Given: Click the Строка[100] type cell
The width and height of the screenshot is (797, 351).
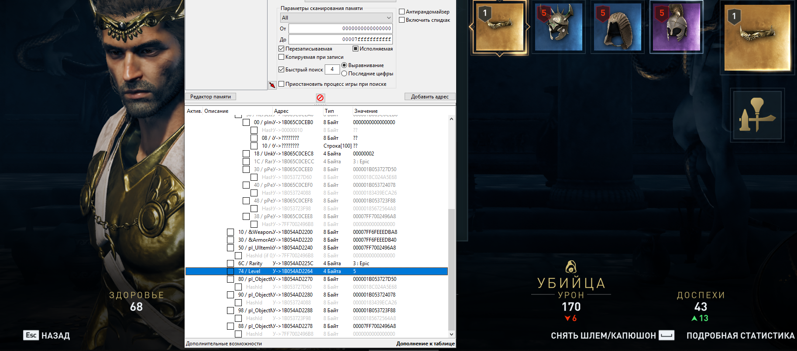Looking at the screenshot, I should (337, 146).
